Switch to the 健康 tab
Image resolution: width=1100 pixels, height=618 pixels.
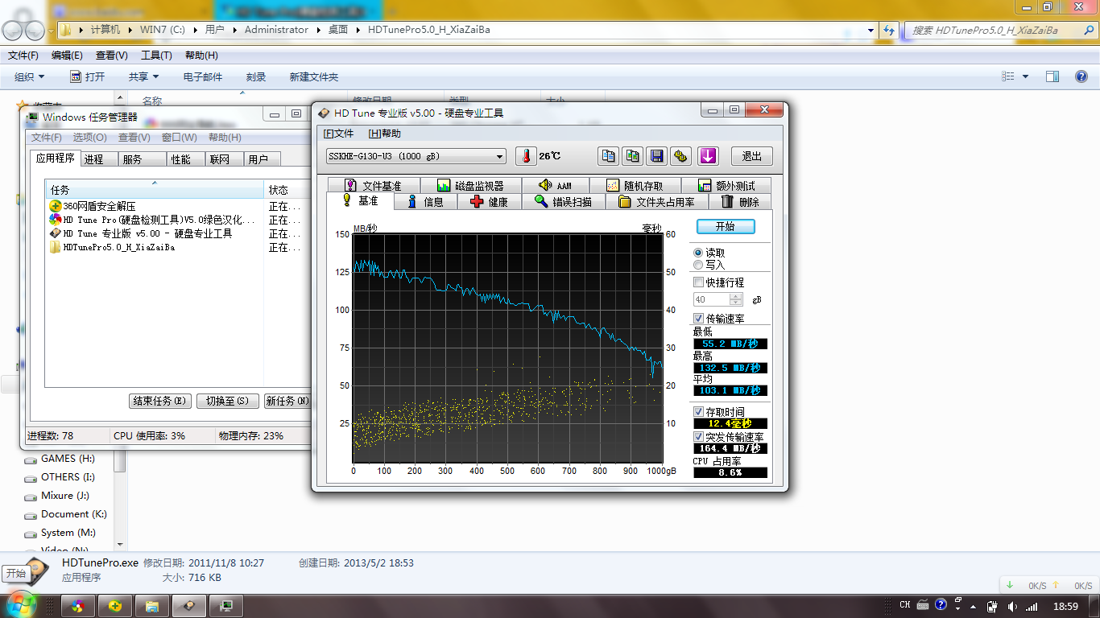pos(490,202)
